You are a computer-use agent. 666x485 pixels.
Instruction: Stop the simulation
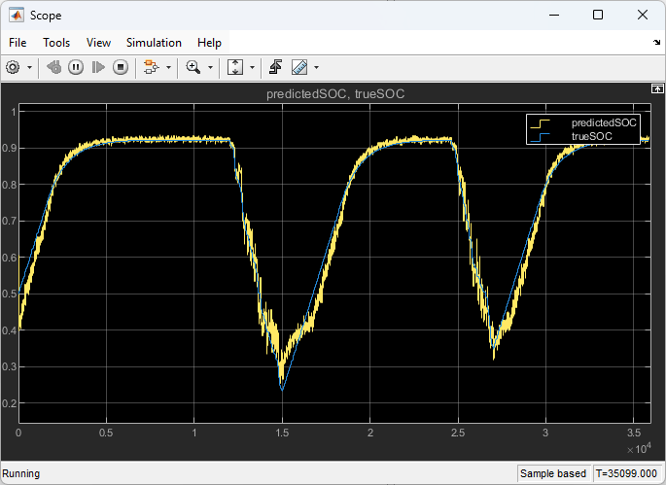pos(121,67)
